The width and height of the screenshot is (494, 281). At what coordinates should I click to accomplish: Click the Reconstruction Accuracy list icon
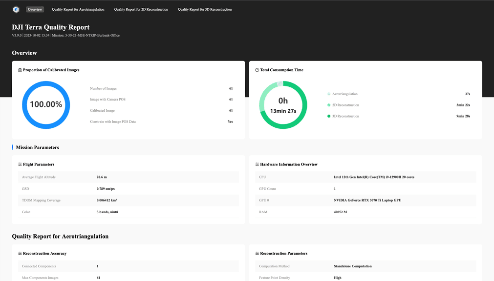pos(20,254)
